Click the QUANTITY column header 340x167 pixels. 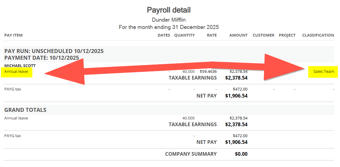tap(185, 35)
